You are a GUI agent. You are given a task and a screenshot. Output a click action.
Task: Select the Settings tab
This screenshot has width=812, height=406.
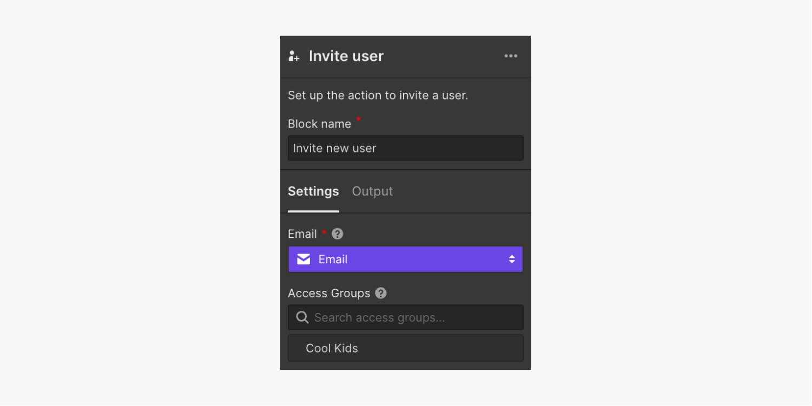click(313, 191)
